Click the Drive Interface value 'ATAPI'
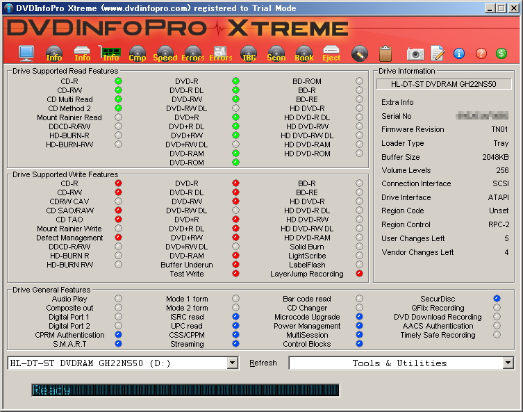Screen dimensions: 523x412 (498, 197)
